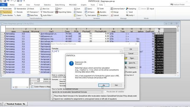Screen dimensions: 190x107
Task: Select the Transforms tool
Action: point(6,12)
